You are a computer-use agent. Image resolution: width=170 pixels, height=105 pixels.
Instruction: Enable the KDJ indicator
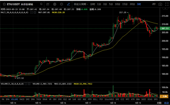pos(79,99)
